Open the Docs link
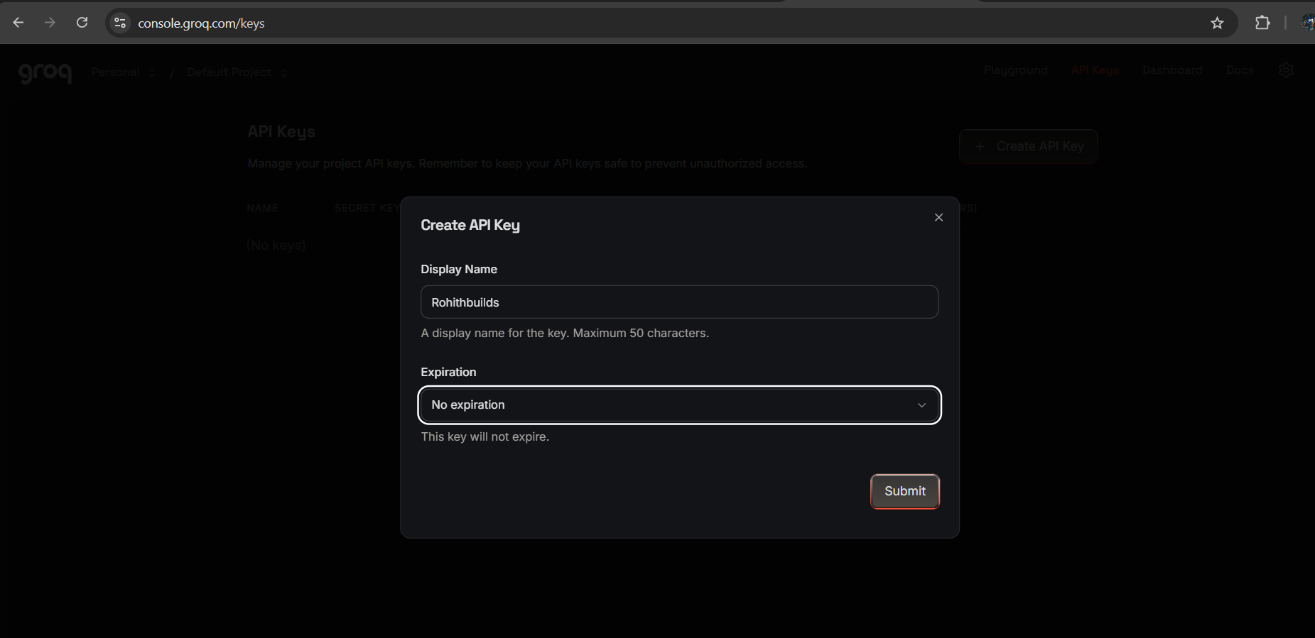 tap(1240, 70)
